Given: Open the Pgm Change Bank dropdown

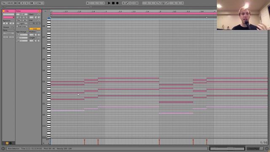Looking at the screenshot, I should [x=22, y=35].
